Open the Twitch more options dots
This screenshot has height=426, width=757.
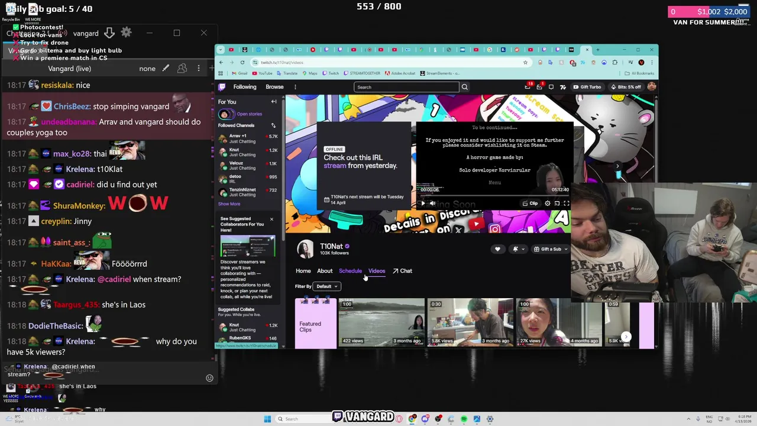tap(295, 87)
